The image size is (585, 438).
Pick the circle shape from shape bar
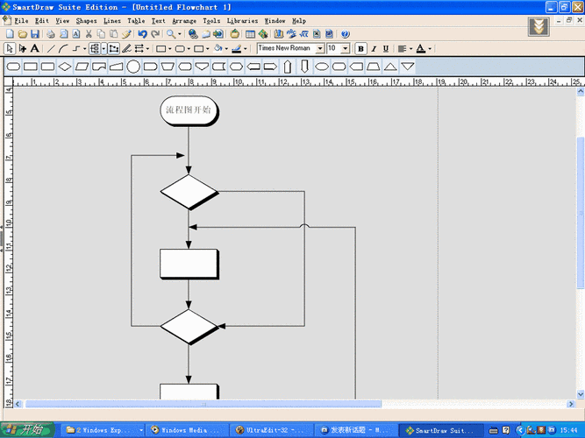point(132,67)
